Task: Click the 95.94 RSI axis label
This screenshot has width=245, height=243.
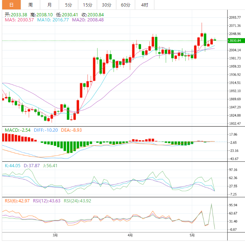Action: tap(233, 205)
